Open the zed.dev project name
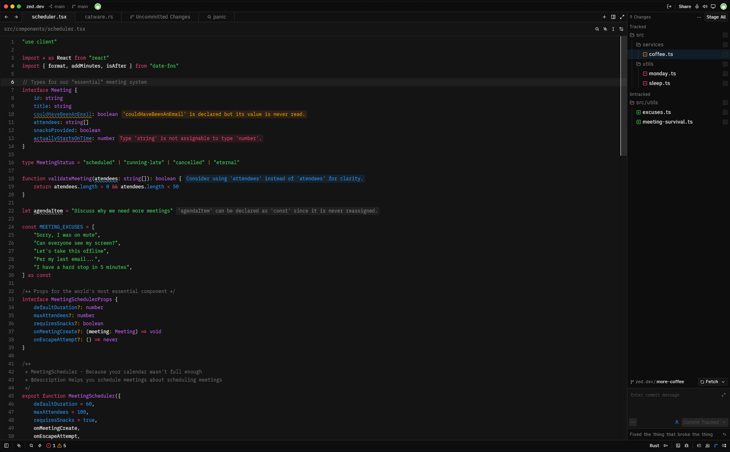730x452 pixels. tap(35, 6)
